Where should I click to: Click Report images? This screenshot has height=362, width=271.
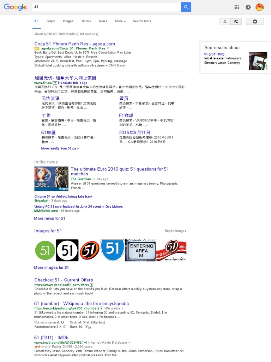coord(175,230)
